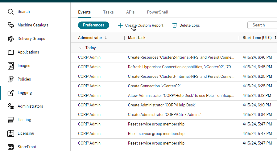Sort by Start Time (UTC) column
Viewport: 277px width, 151px height.
pyautogui.click(x=257, y=38)
